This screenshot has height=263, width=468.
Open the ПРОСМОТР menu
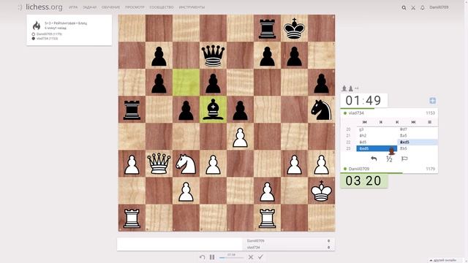coord(135,7)
